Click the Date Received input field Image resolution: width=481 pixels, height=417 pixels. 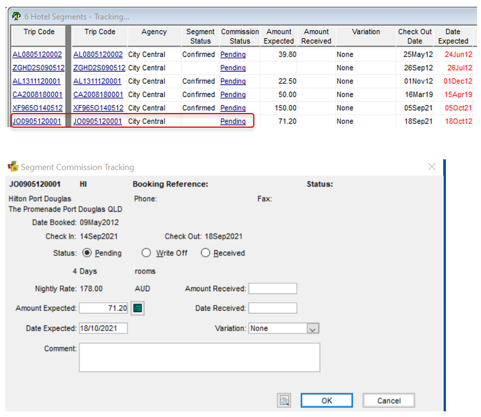(272, 308)
